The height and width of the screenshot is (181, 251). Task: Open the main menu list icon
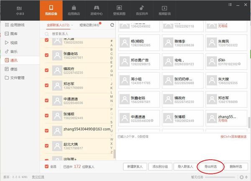(x=230, y=5)
